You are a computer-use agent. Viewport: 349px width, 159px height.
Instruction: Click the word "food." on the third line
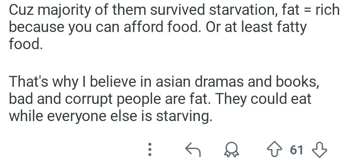point(26,44)
